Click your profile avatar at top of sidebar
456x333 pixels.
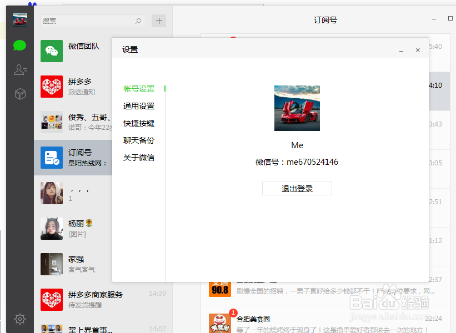coord(19,19)
